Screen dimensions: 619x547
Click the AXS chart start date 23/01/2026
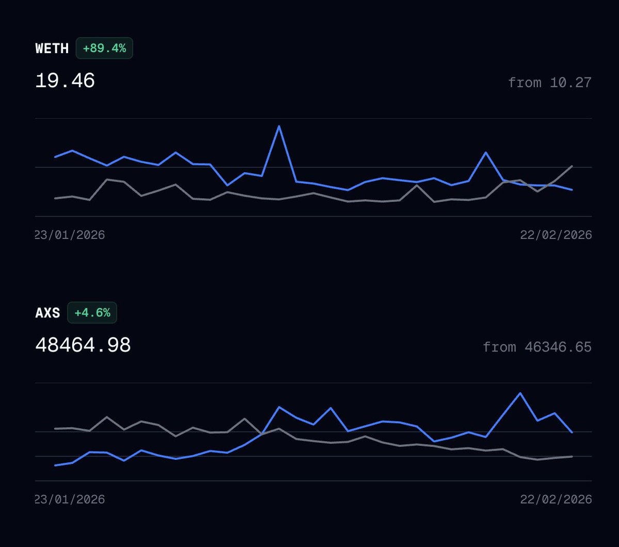[70, 500]
